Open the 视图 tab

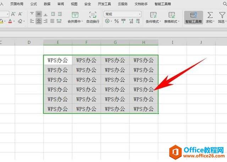coord(74,4)
